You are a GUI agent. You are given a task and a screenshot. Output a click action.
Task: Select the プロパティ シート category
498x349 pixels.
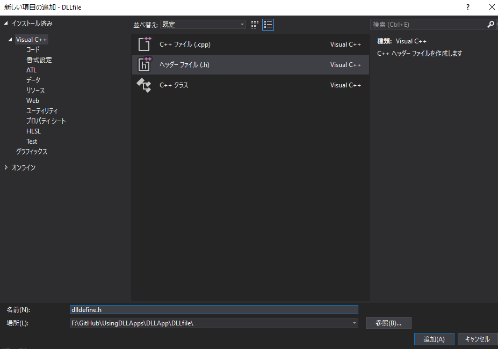[x=46, y=121]
